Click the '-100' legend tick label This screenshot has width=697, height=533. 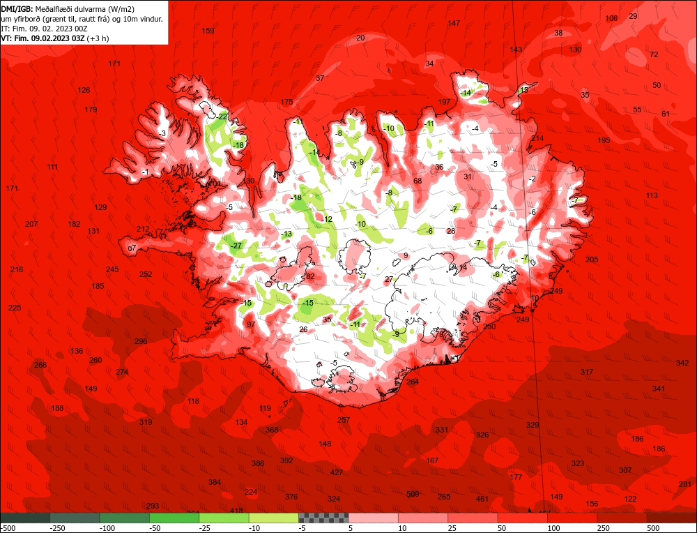(x=107, y=528)
